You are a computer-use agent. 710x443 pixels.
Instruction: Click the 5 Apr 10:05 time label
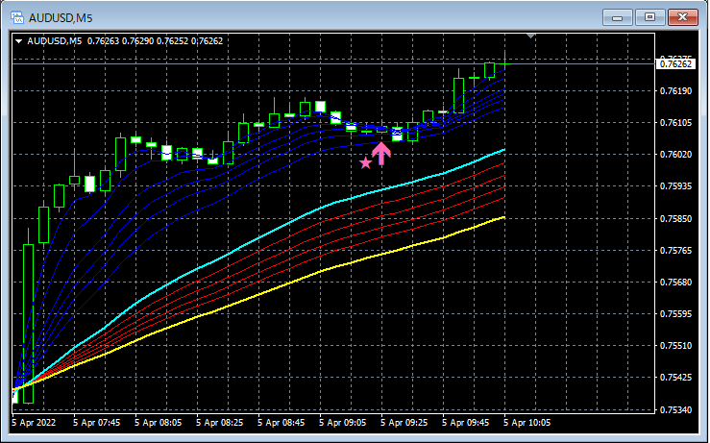527,423
